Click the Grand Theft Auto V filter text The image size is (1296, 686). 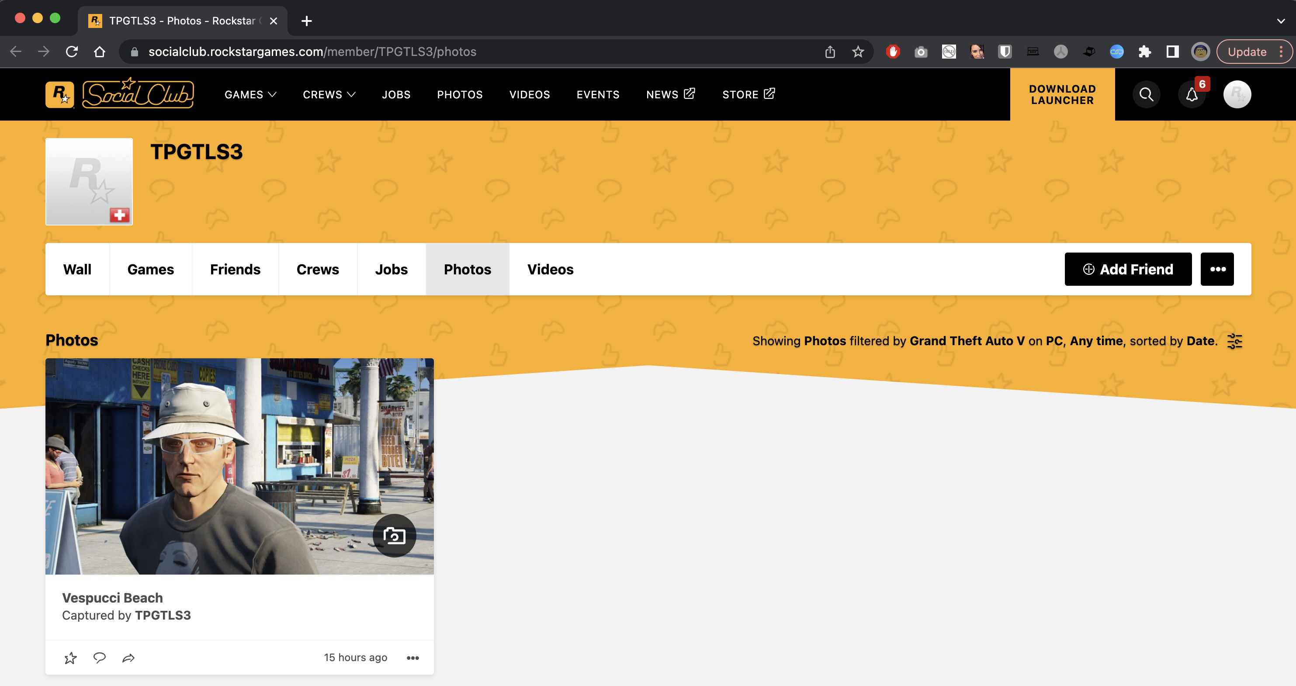coord(967,341)
